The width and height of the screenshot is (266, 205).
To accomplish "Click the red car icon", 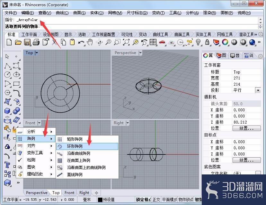I will [162, 42].
